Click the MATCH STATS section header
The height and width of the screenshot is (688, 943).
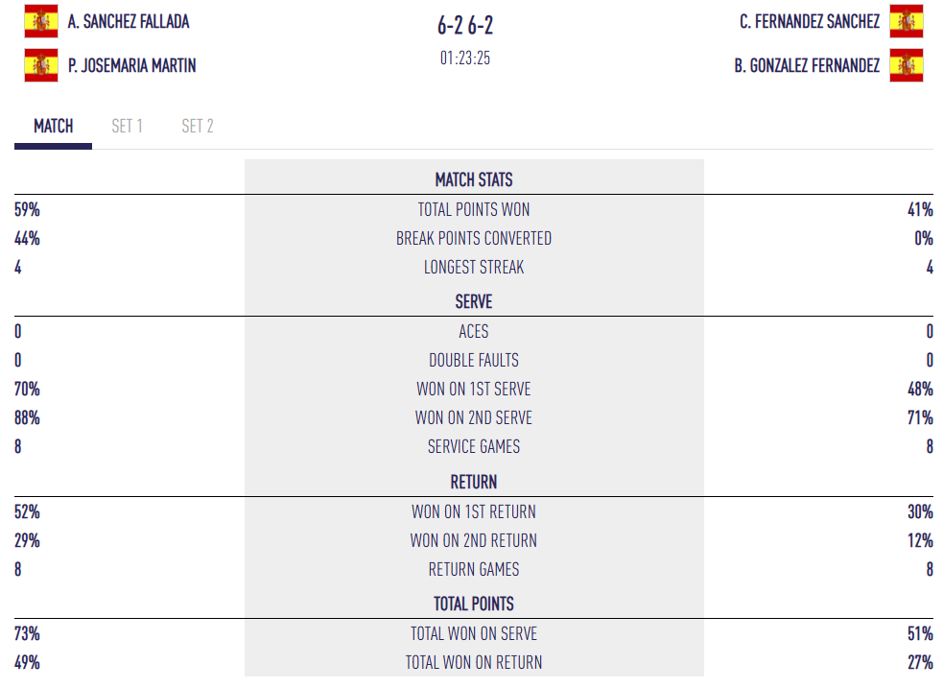(474, 179)
